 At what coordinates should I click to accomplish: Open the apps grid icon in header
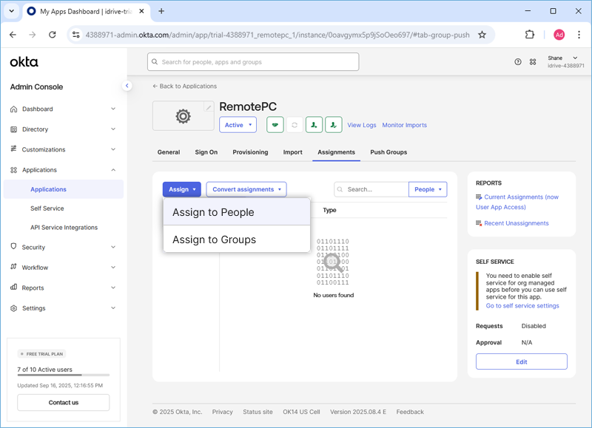[x=533, y=62]
